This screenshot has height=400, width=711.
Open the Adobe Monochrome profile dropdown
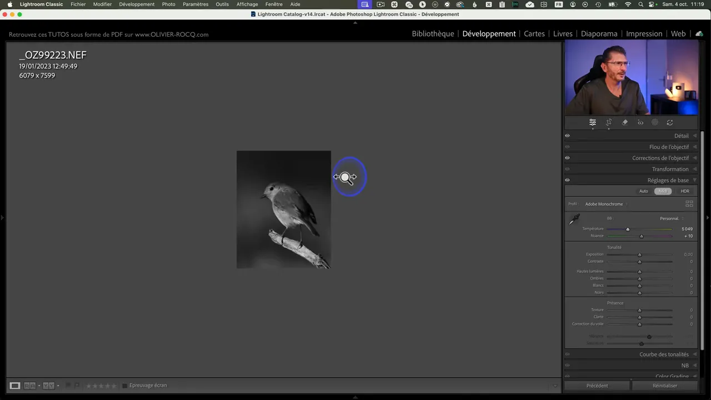[x=605, y=204]
